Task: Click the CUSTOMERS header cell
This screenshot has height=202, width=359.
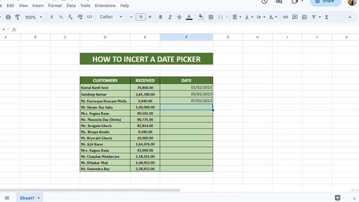Action: tap(105, 80)
